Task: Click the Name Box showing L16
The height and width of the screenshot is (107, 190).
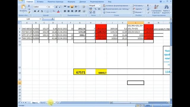Action: pos(28,19)
